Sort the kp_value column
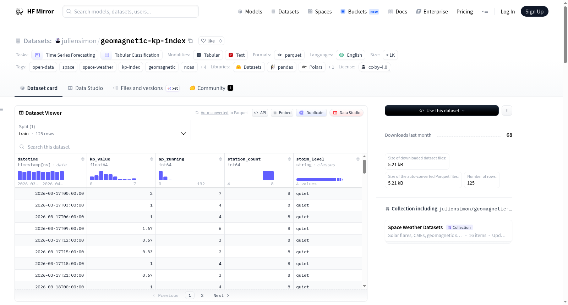 click(152, 159)
